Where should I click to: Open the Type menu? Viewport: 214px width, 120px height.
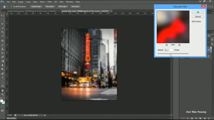pyautogui.click(x=35, y=2)
